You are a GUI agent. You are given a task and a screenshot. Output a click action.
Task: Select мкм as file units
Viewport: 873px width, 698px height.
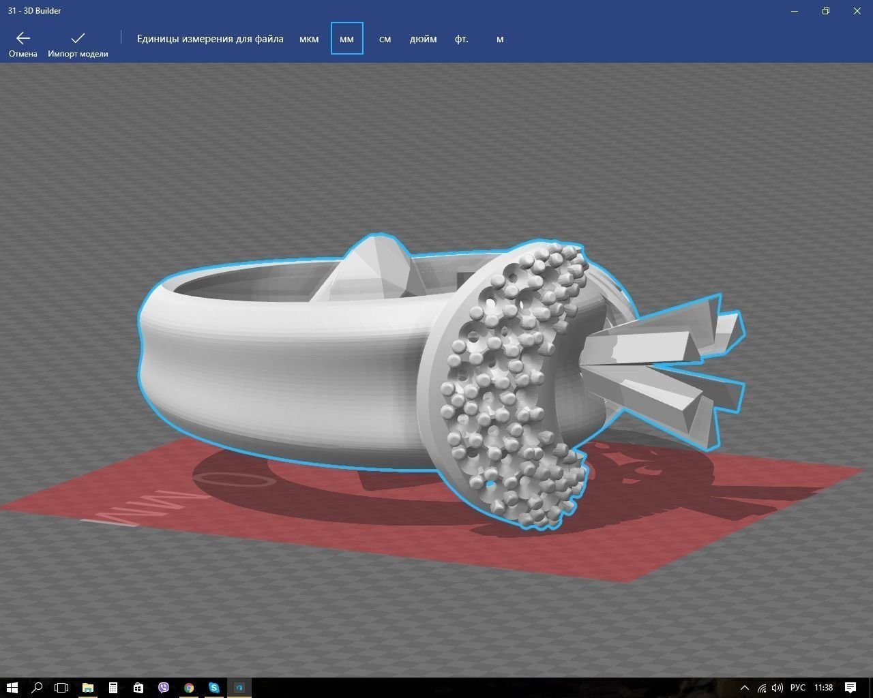[309, 39]
